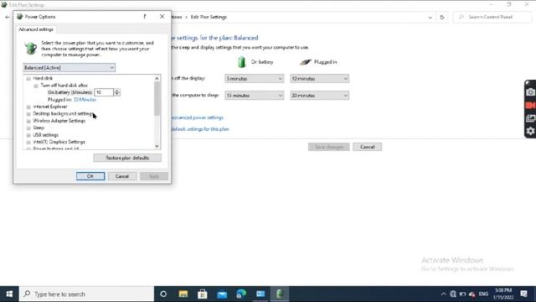Open the notification center icon
The width and height of the screenshot is (536, 302).
coord(523,294)
